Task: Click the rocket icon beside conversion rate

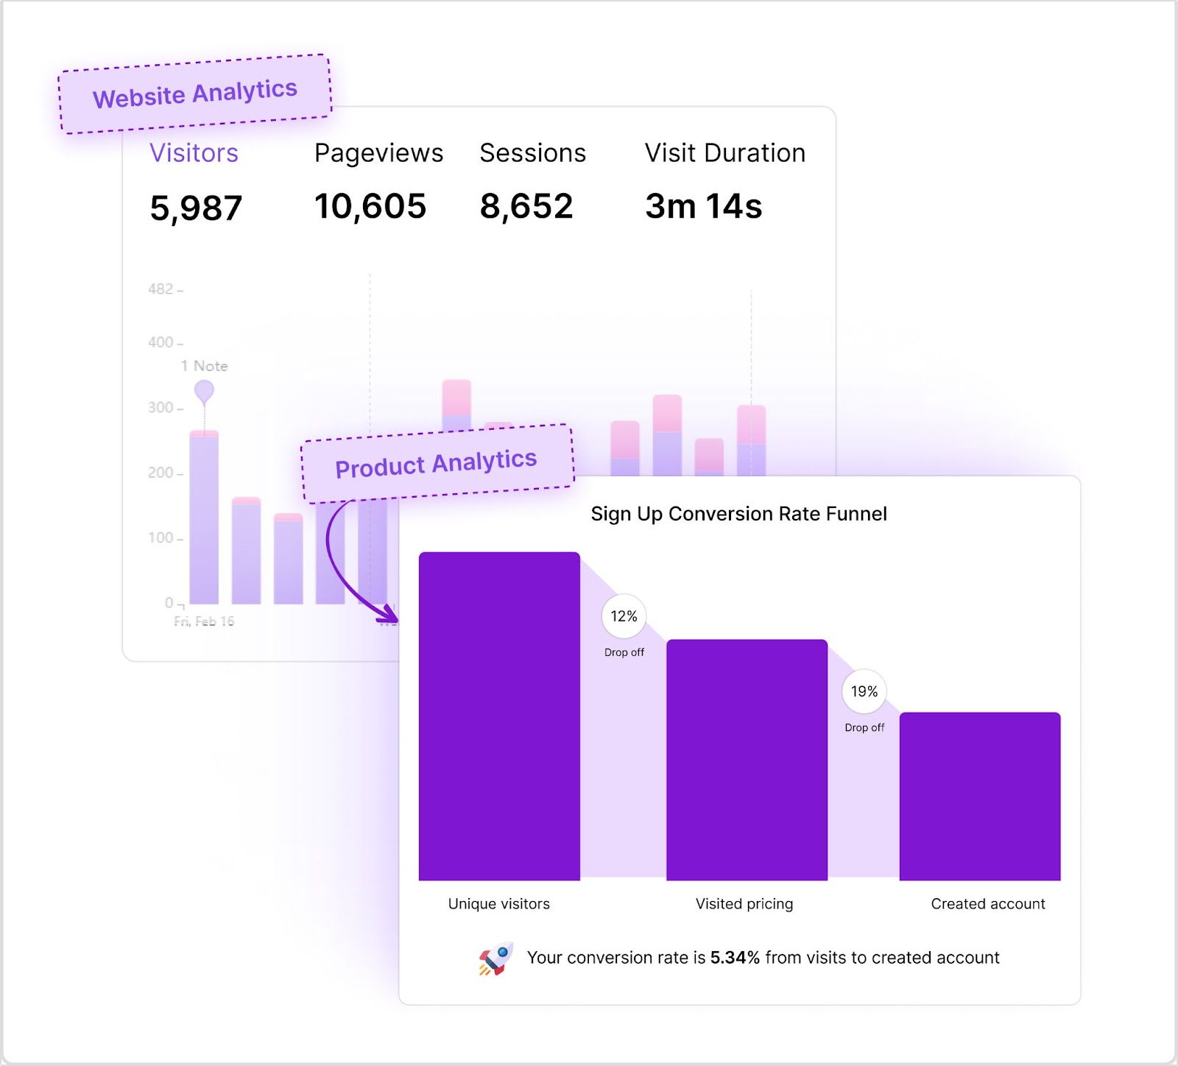Action: tap(495, 959)
